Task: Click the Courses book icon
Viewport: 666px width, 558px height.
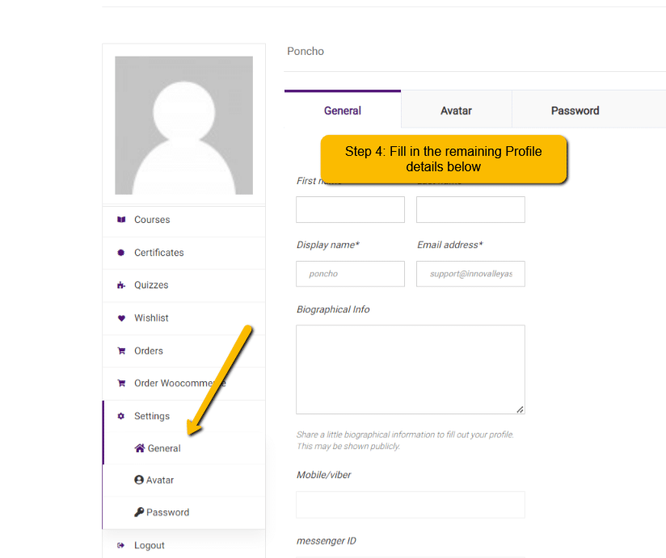Action: (x=121, y=220)
